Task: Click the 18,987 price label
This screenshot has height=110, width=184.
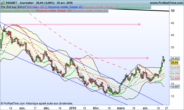Action: [175, 87]
